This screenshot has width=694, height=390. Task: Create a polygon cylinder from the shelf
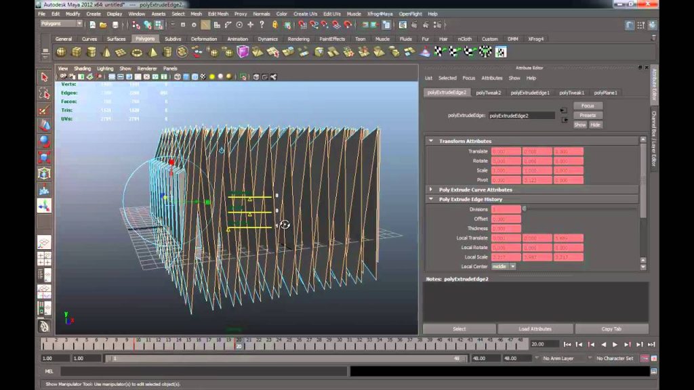[x=91, y=52]
